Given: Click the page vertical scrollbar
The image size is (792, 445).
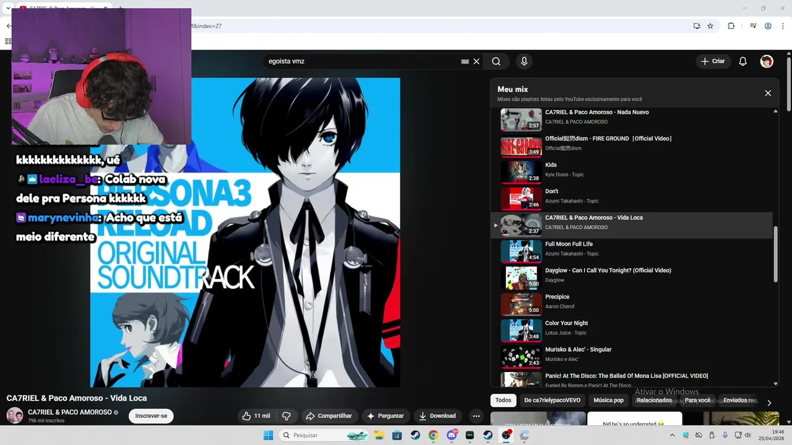Looking at the screenshot, I should click(x=789, y=83).
